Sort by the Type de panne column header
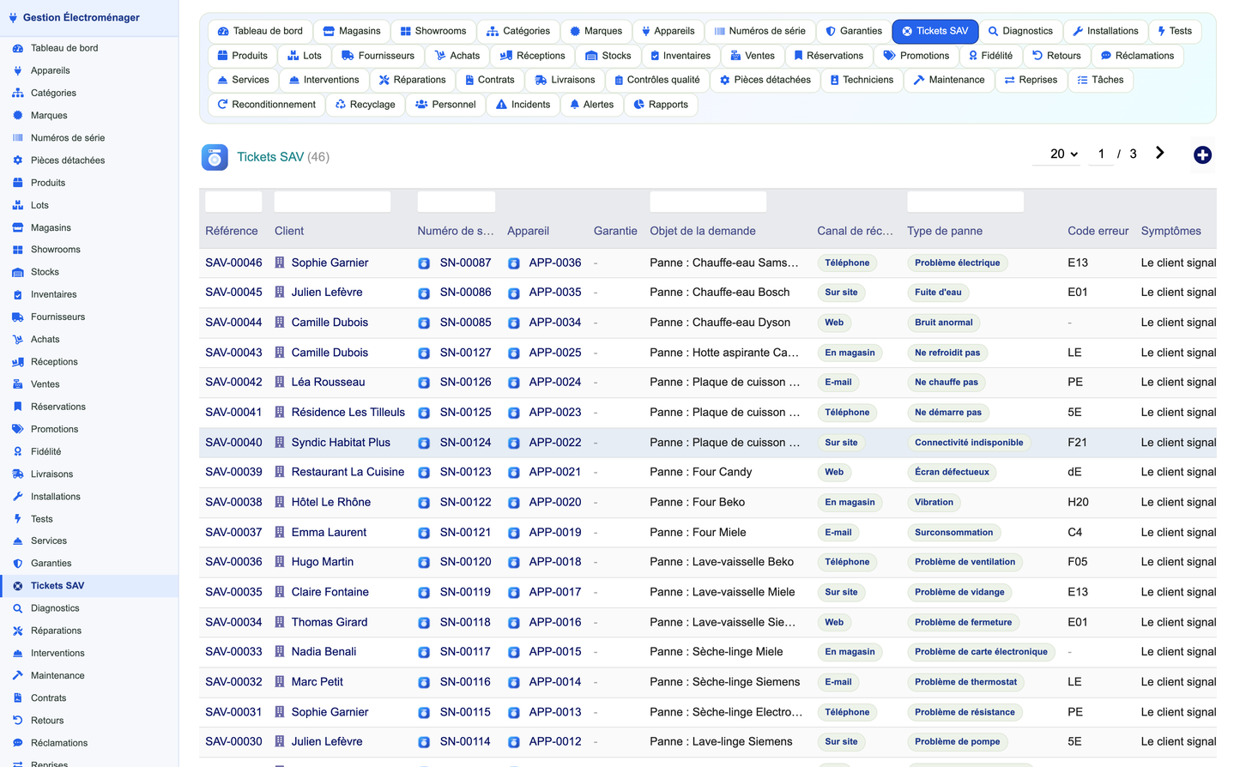The width and height of the screenshot is (1240, 767). click(x=945, y=231)
